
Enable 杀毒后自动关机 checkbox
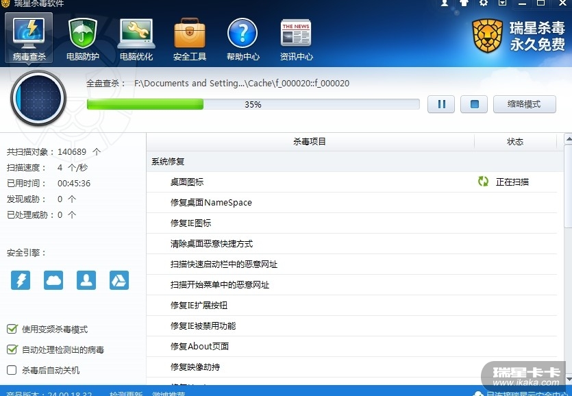click(12, 370)
